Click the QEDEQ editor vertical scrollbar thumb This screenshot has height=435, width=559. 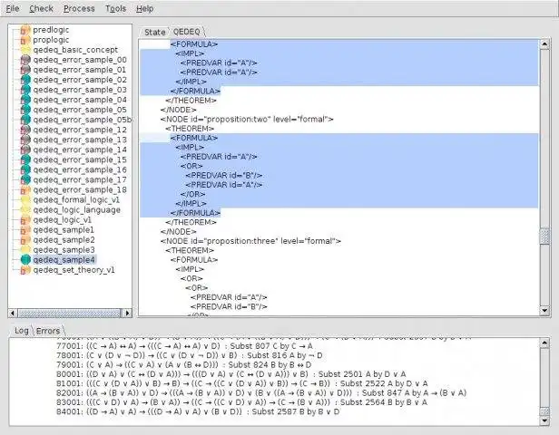click(x=544, y=236)
